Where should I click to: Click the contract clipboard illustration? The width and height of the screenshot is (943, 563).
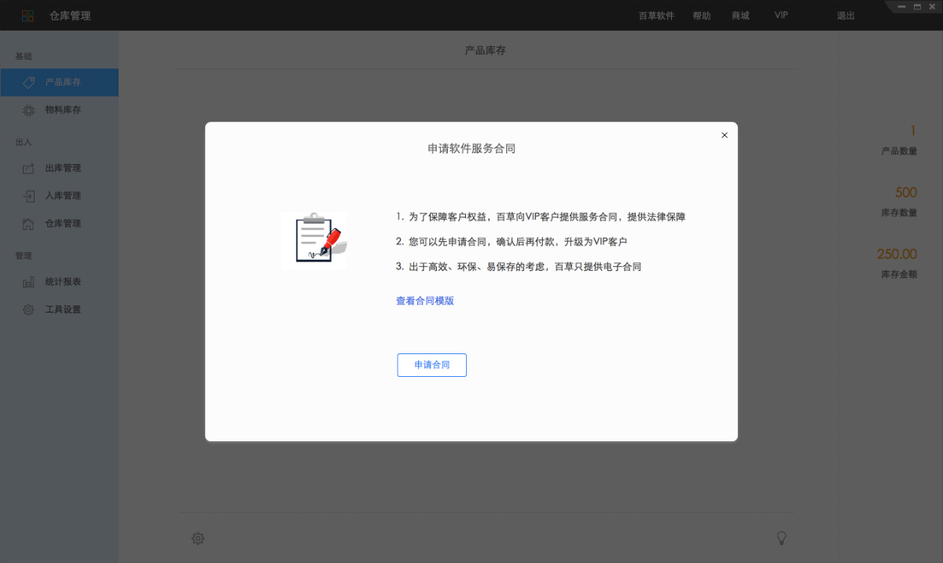[x=314, y=239]
